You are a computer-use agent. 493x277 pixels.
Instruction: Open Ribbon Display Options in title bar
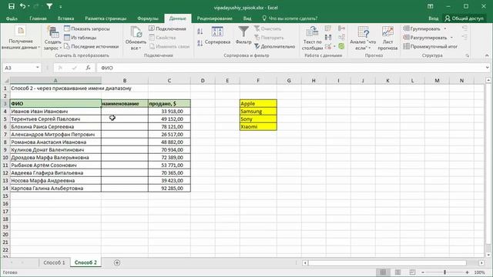[x=430, y=6]
